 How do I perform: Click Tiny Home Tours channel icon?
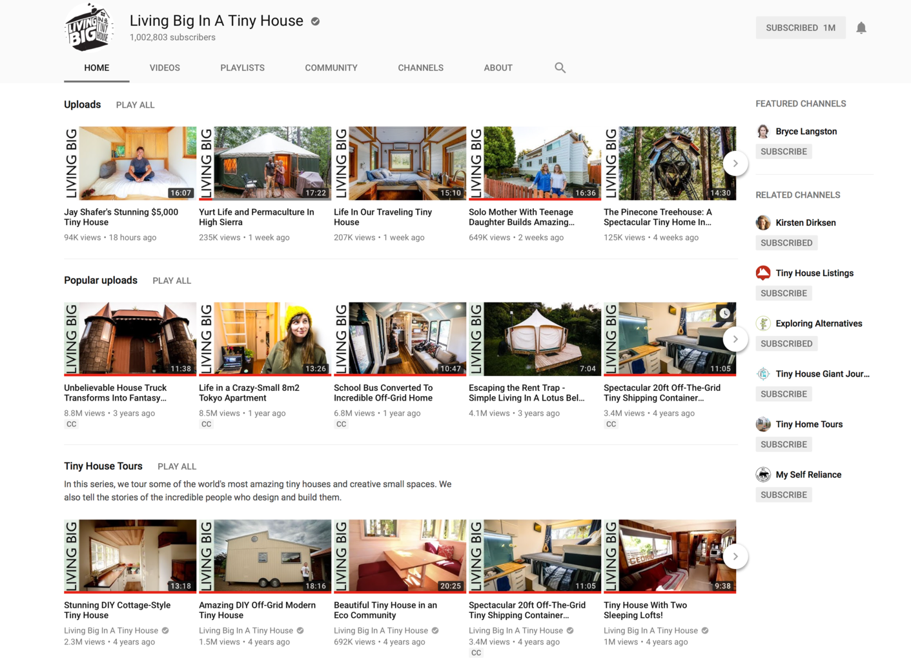coord(763,424)
